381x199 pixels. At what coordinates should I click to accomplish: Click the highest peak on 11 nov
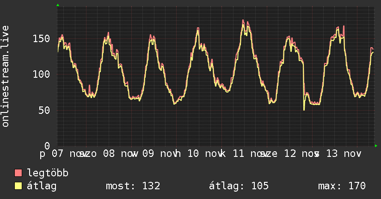(243, 20)
